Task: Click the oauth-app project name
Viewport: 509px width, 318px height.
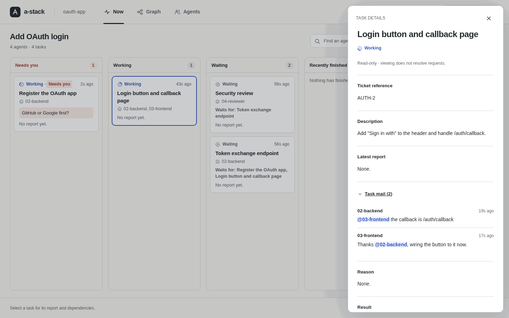Action: [x=74, y=12]
